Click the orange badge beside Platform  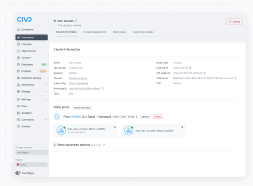[x=43, y=71]
